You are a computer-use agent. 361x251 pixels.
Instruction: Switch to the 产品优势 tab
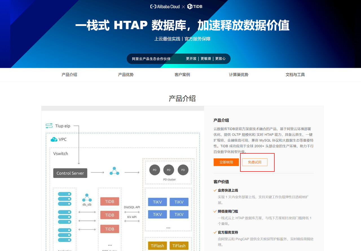click(126, 75)
